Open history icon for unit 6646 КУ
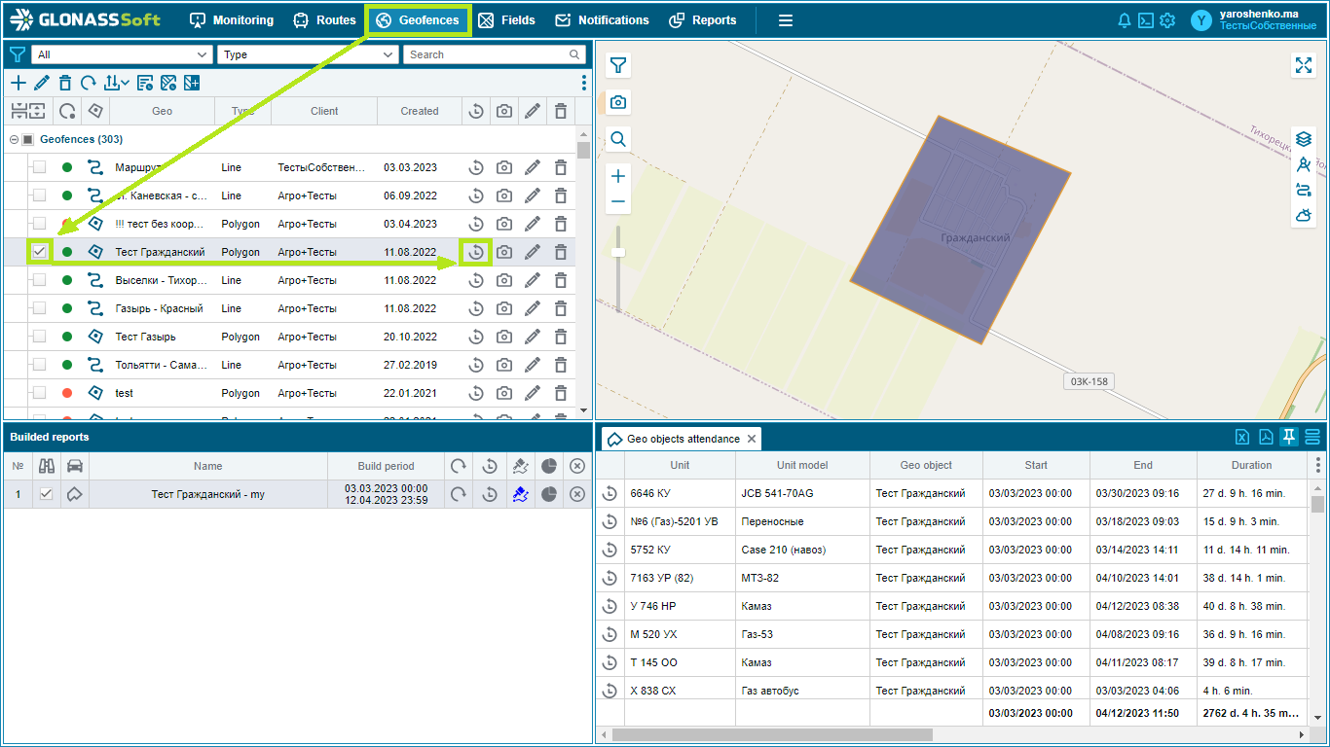The height and width of the screenshot is (747, 1330). (610, 493)
